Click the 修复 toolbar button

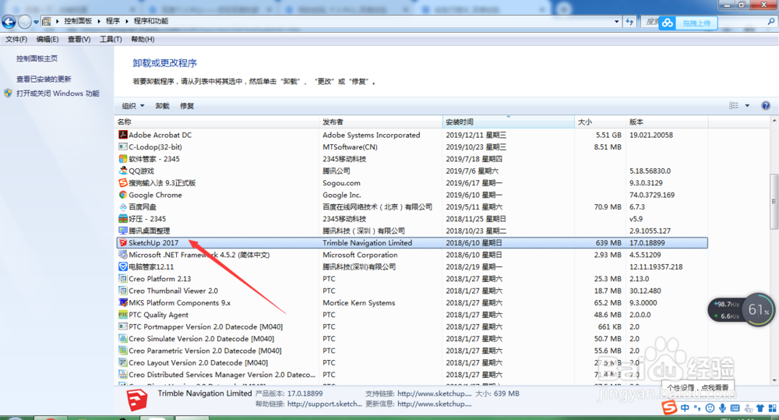point(187,106)
